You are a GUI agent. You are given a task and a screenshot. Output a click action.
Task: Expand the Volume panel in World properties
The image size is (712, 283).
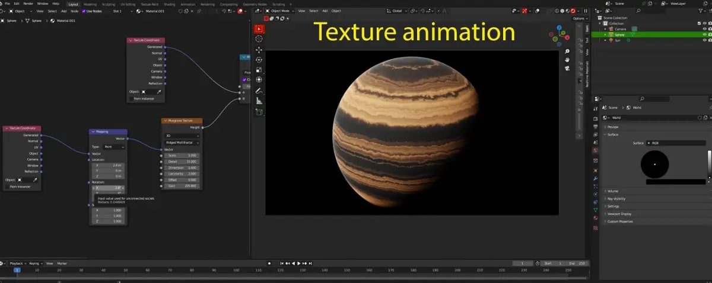click(x=613, y=191)
